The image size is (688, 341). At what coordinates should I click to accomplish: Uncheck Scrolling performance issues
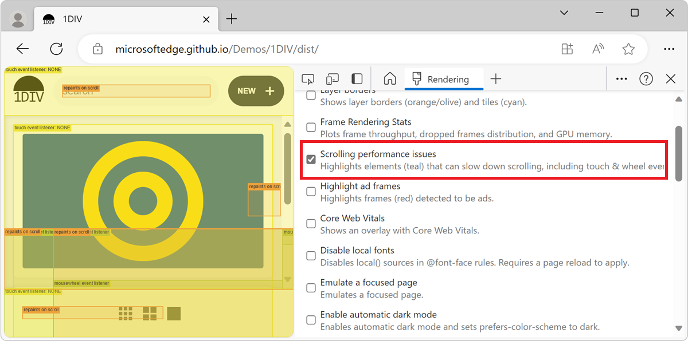(x=311, y=160)
